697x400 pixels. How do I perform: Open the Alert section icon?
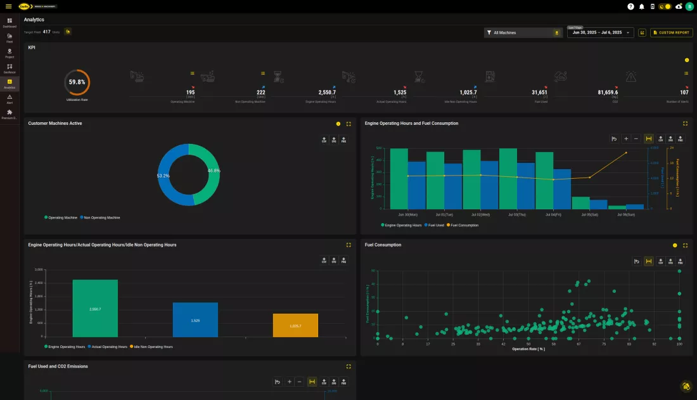point(10,98)
